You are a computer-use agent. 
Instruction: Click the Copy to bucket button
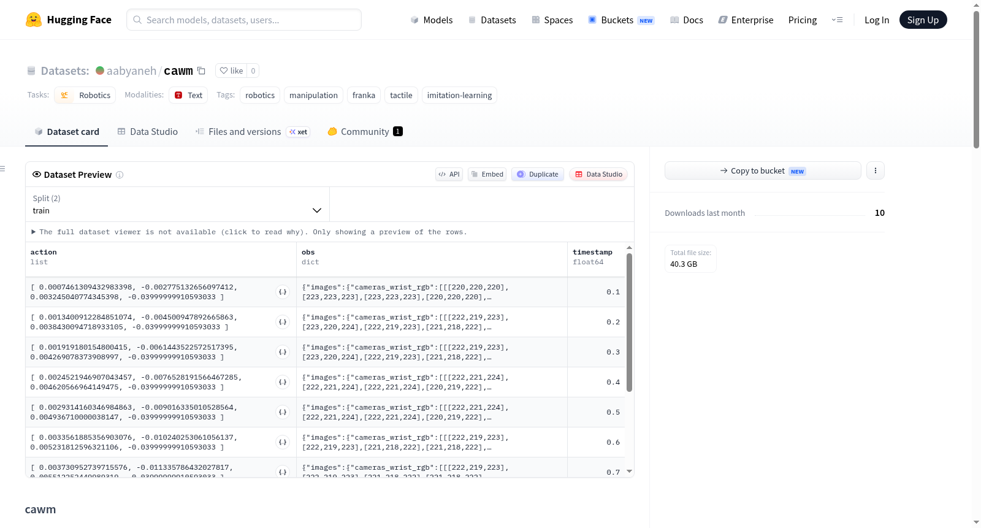coord(763,170)
